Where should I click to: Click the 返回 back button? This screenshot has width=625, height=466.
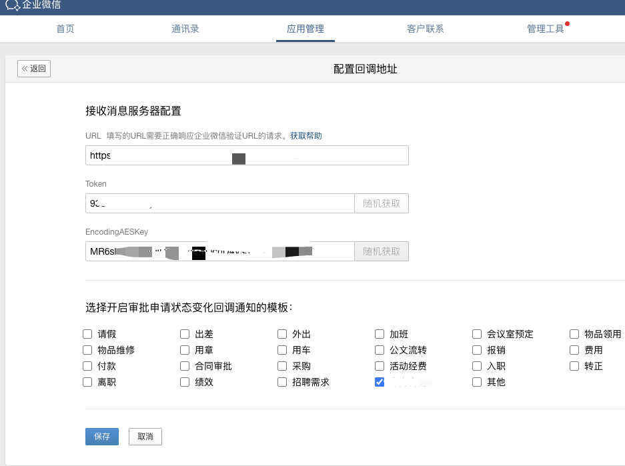coord(34,69)
